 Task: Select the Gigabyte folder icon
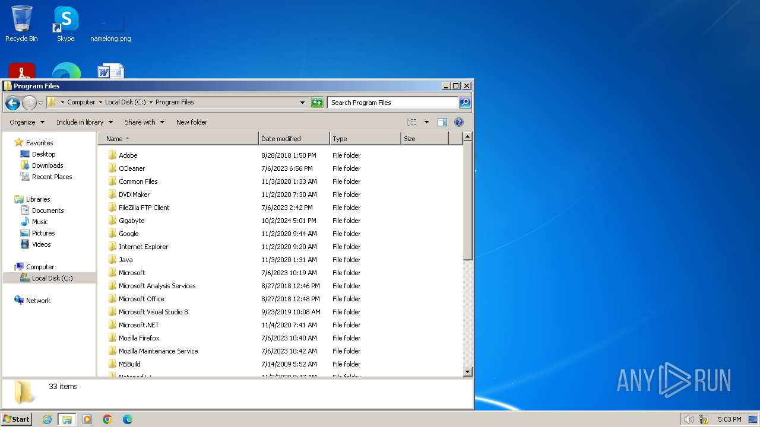click(113, 221)
